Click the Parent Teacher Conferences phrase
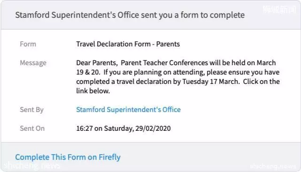 coord(164,63)
